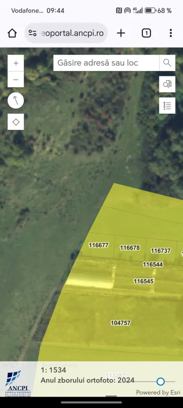183x408 pixels.
Task: Open a new browser tab
Action: [x=121, y=33]
